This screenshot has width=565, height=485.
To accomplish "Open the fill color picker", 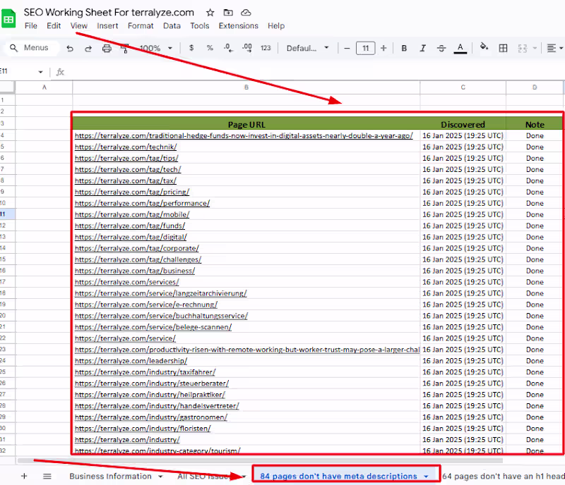I will point(484,47).
